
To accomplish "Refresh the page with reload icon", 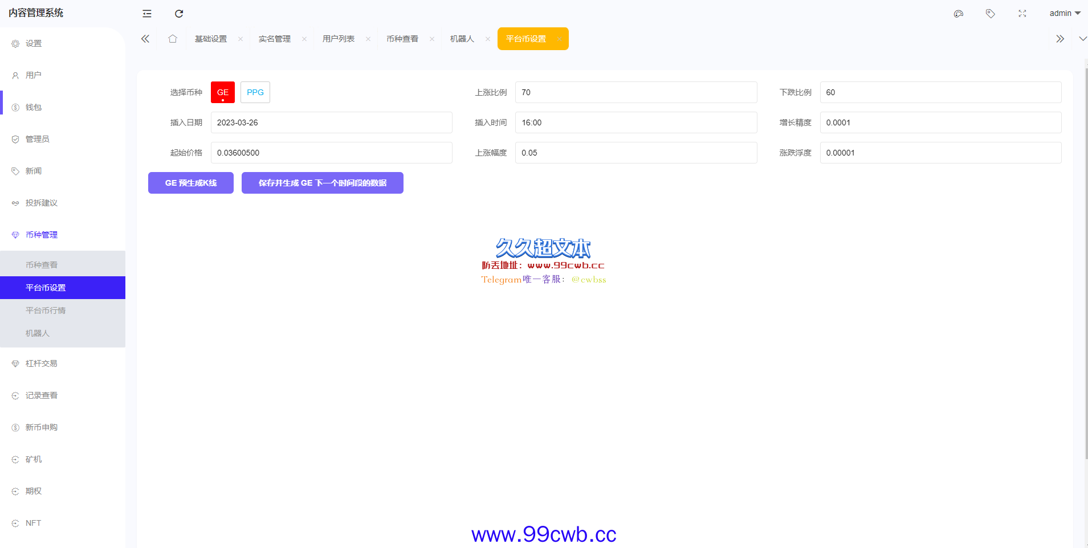I will (x=179, y=14).
